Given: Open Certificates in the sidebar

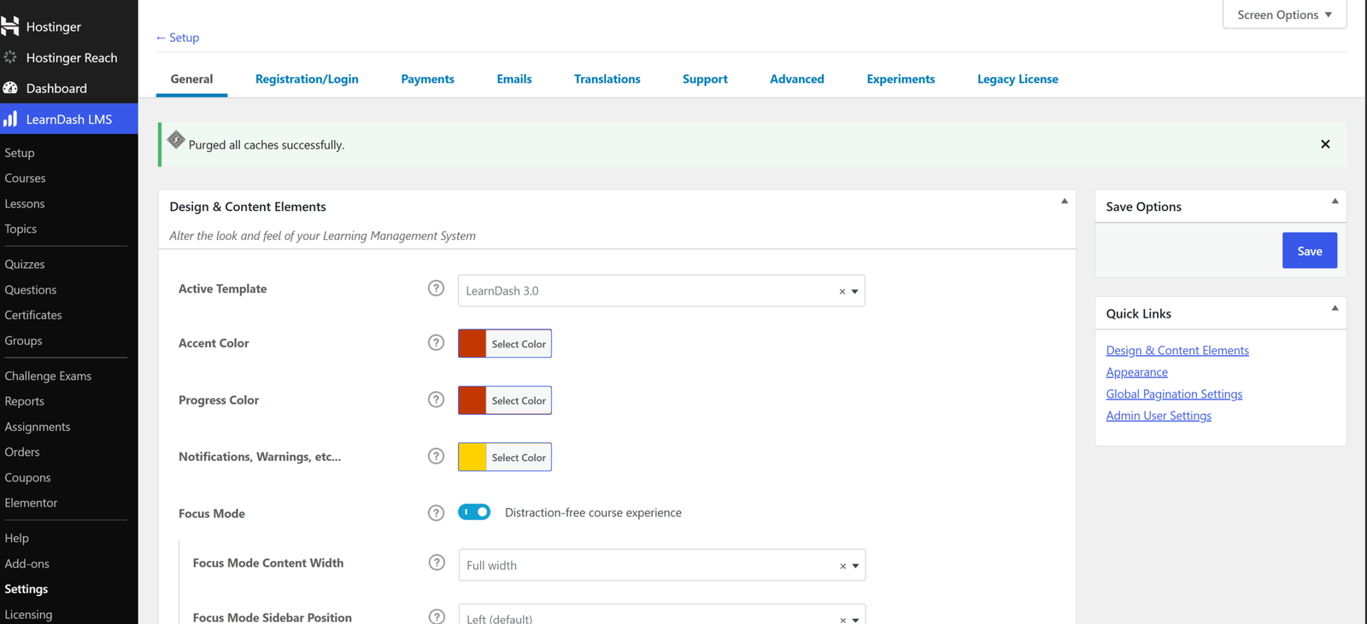Looking at the screenshot, I should (x=33, y=315).
